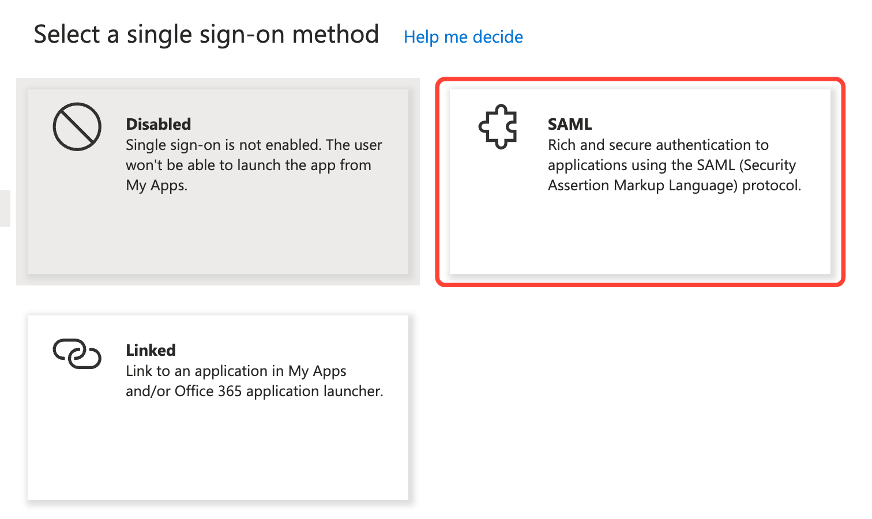872x519 pixels.
Task: Pick the Linked card title
Action: 151,350
